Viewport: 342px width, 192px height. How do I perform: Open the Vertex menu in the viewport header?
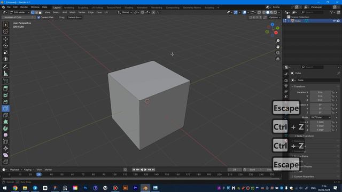[x=82, y=12]
